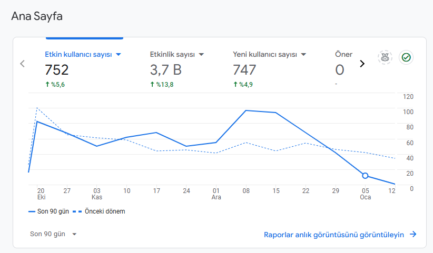Image resolution: width=433 pixels, height=253 pixels.
Task: Open Raporlar anlık görüntüsünü görüntüleyin link
Action: tap(334, 235)
